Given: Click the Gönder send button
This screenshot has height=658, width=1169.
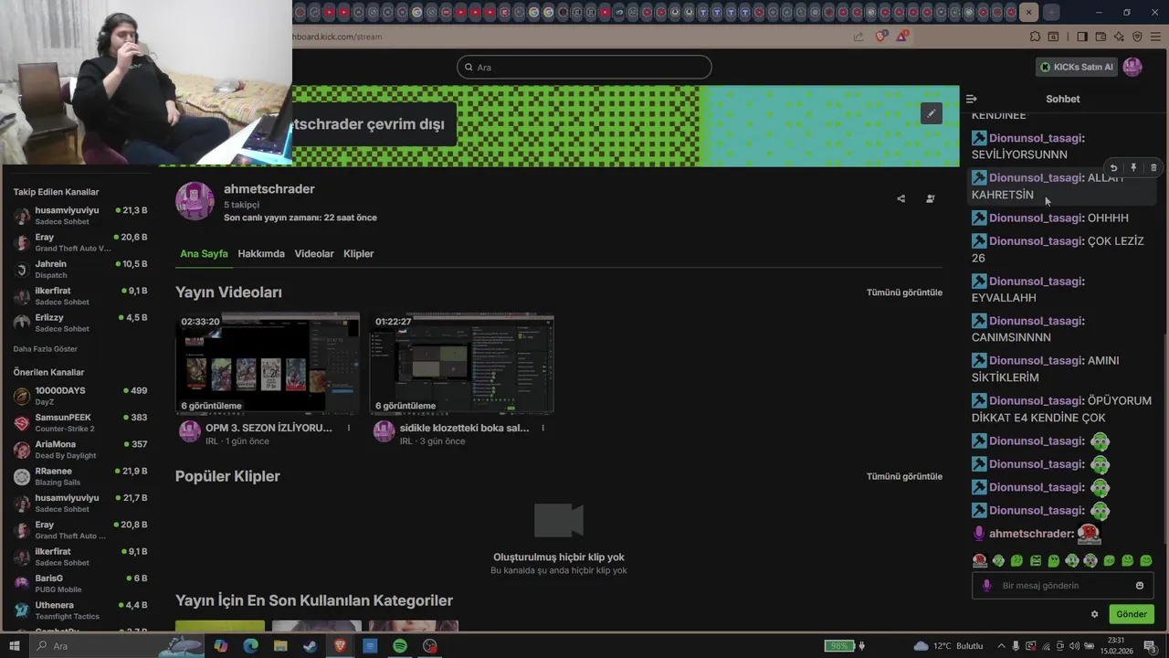Looking at the screenshot, I should point(1132,614).
